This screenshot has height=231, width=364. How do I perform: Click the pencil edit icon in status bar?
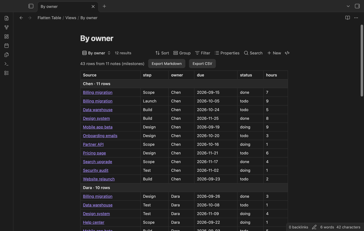tap(314, 227)
